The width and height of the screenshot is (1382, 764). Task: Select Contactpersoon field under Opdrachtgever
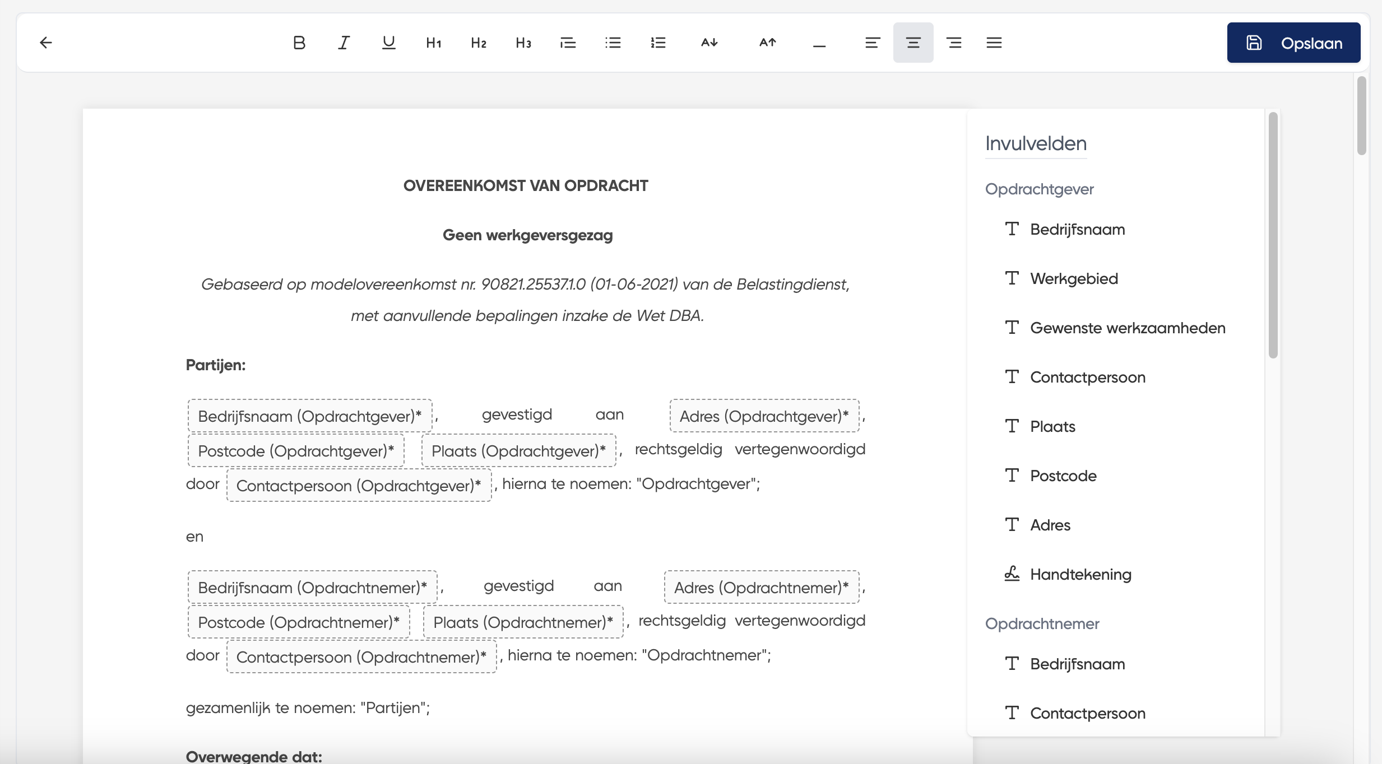1075,378
